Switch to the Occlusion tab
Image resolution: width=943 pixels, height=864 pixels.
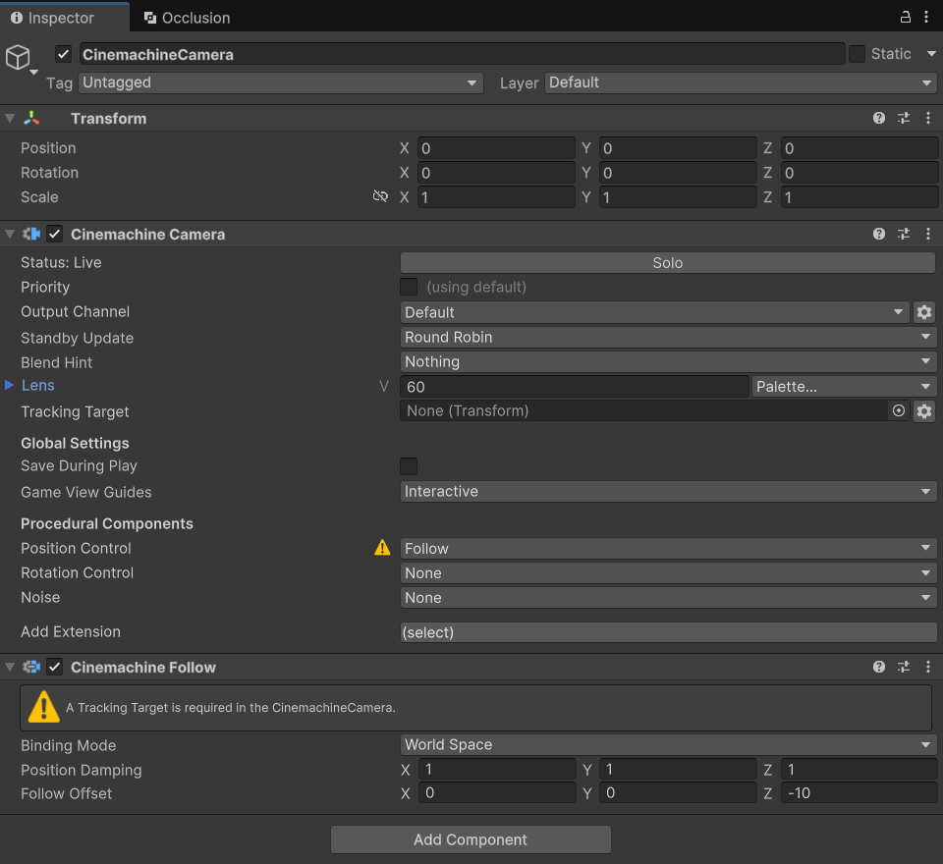click(187, 18)
